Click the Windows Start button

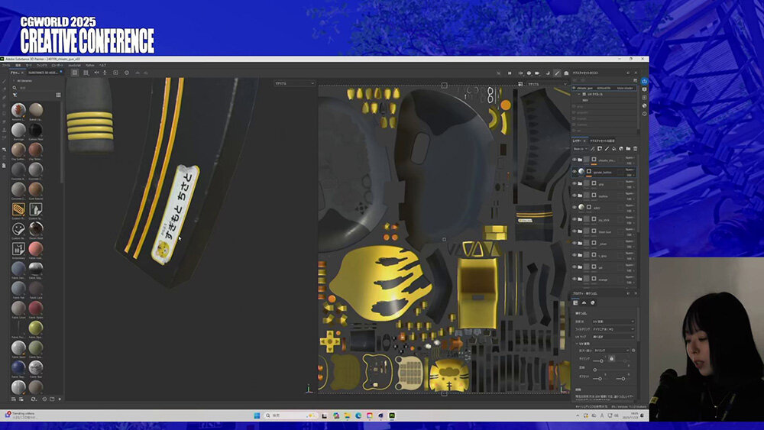coord(255,415)
